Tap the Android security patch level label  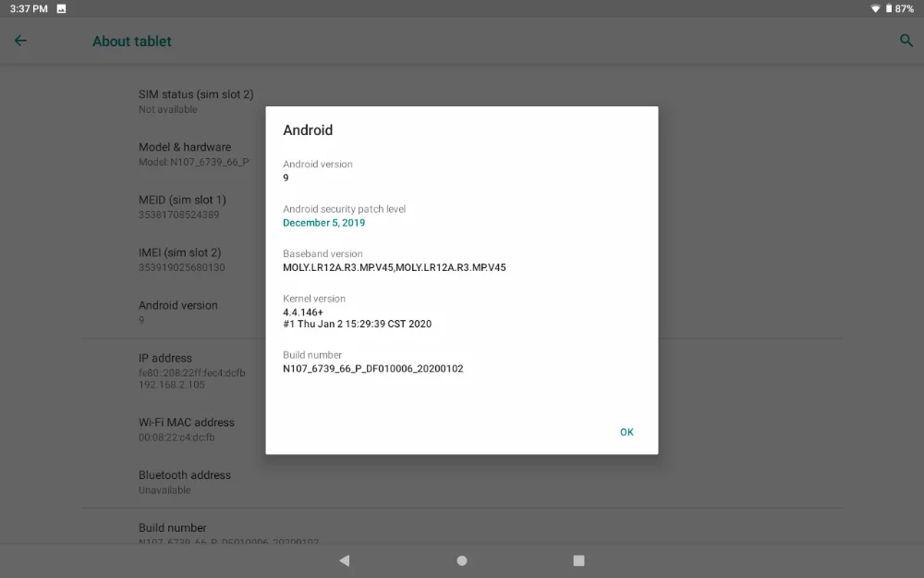tap(344, 209)
